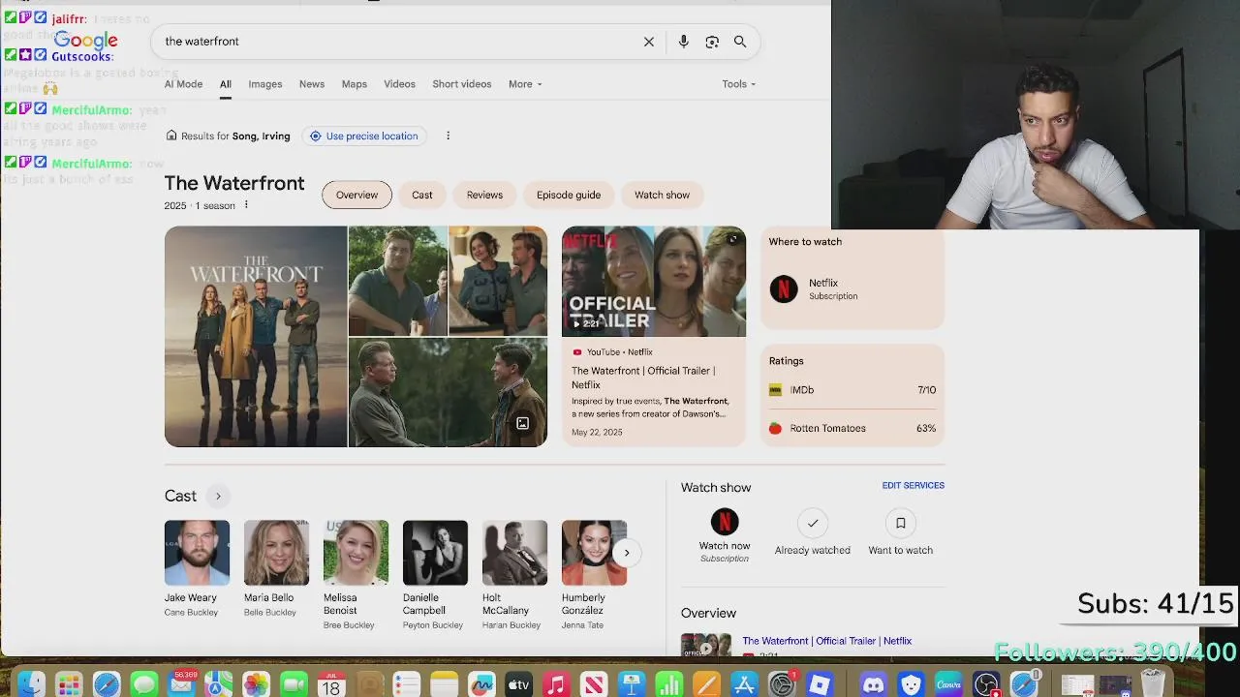The height and width of the screenshot is (697, 1240).
Task: Expand the Cast section chevron
Action: coord(218,497)
